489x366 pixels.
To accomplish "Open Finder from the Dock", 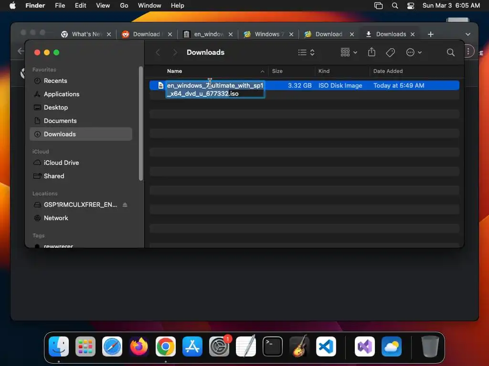I will (59, 346).
